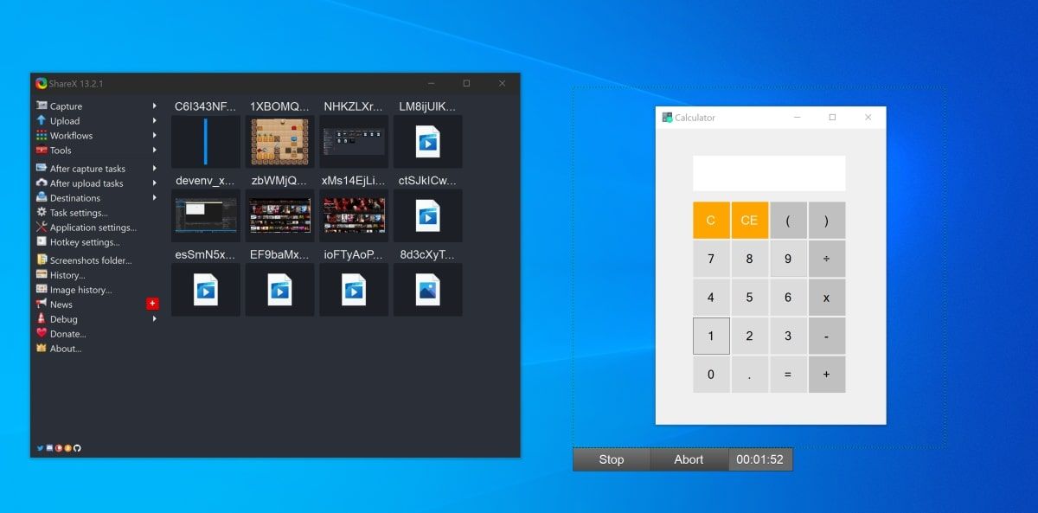The width and height of the screenshot is (1038, 513).
Task: Click the red plus badge beside News
Action: point(153,304)
